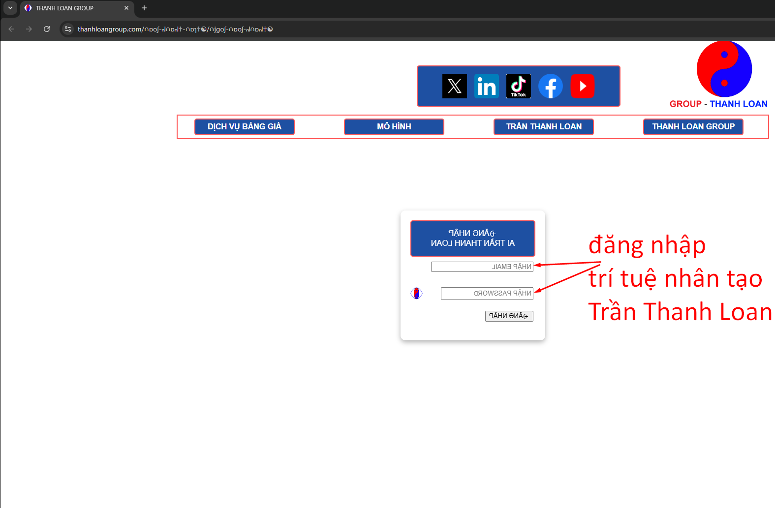Focus the NHẬP EMAIL input field

click(x=482, y=267)
